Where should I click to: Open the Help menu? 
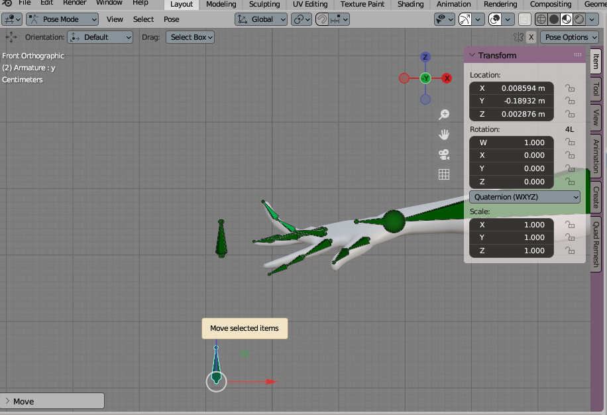[x=140, y=3]
